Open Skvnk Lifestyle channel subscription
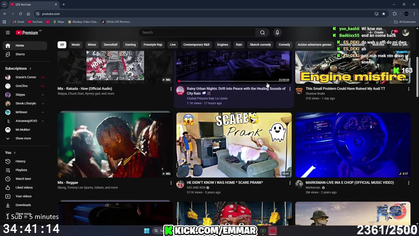The width and height of the screenshot is (419, 236). pyautogui.click(x=26, y=103)
